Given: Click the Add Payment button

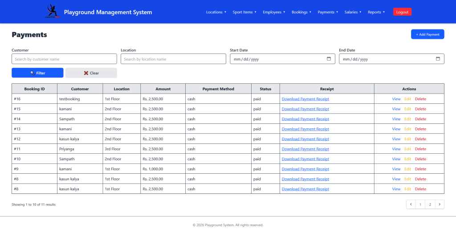Looking at the screenshot, I should coord(427,34).
